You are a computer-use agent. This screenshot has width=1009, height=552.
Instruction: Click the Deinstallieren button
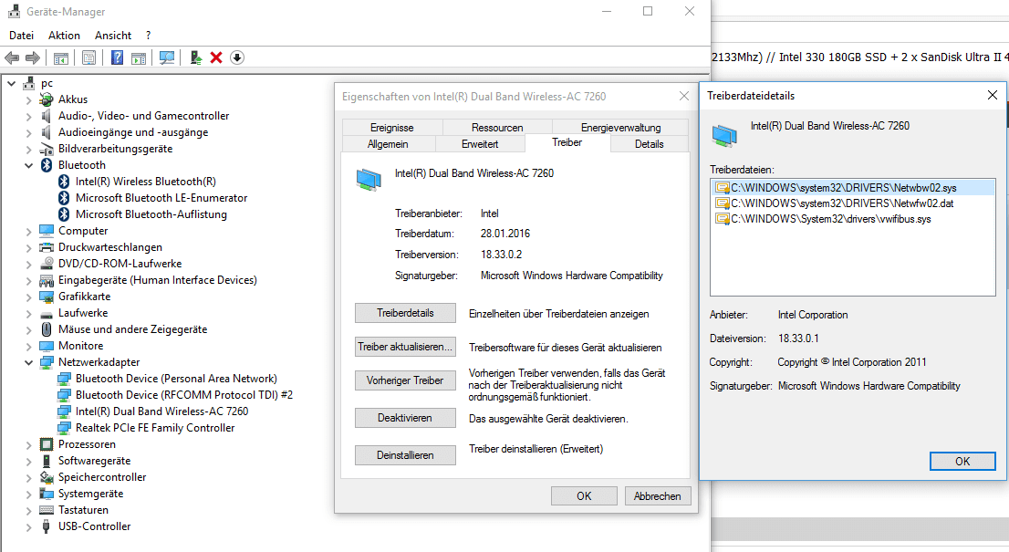pos(405,455)
